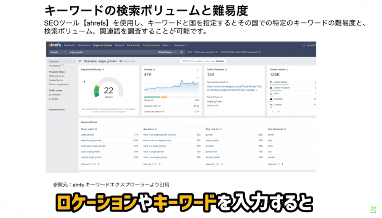Viewport: 382px width, 218px height.
Task: Open Site Audit tab
Action: (x=119, y=45)
